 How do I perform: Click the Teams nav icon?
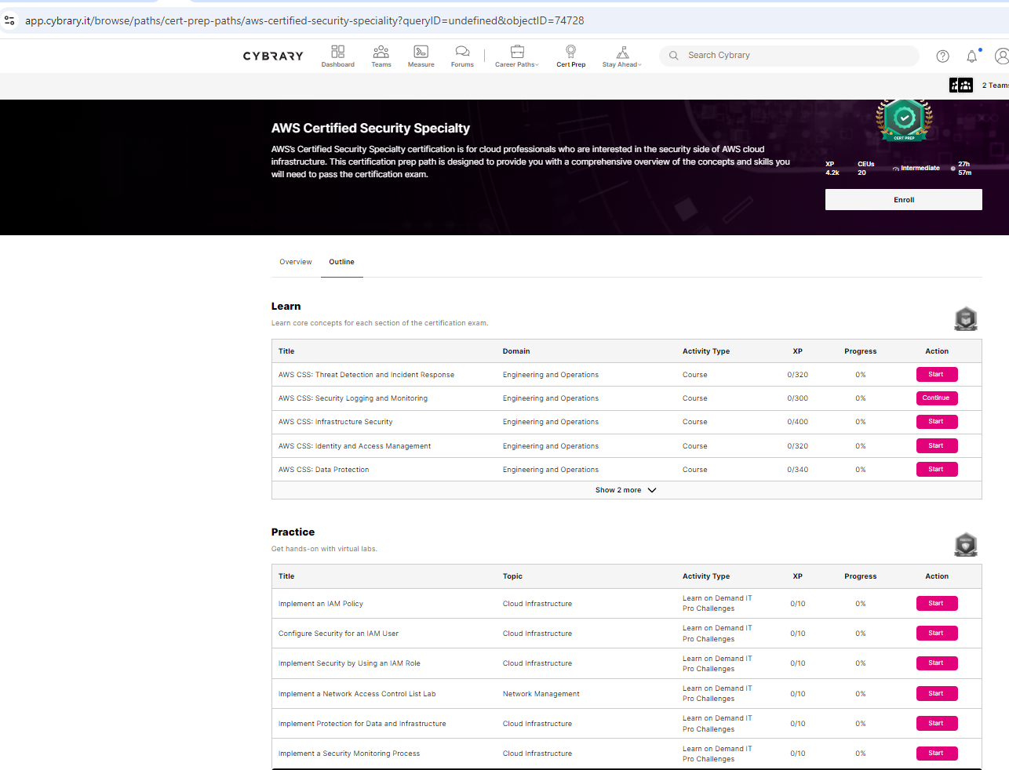point(381,52)
